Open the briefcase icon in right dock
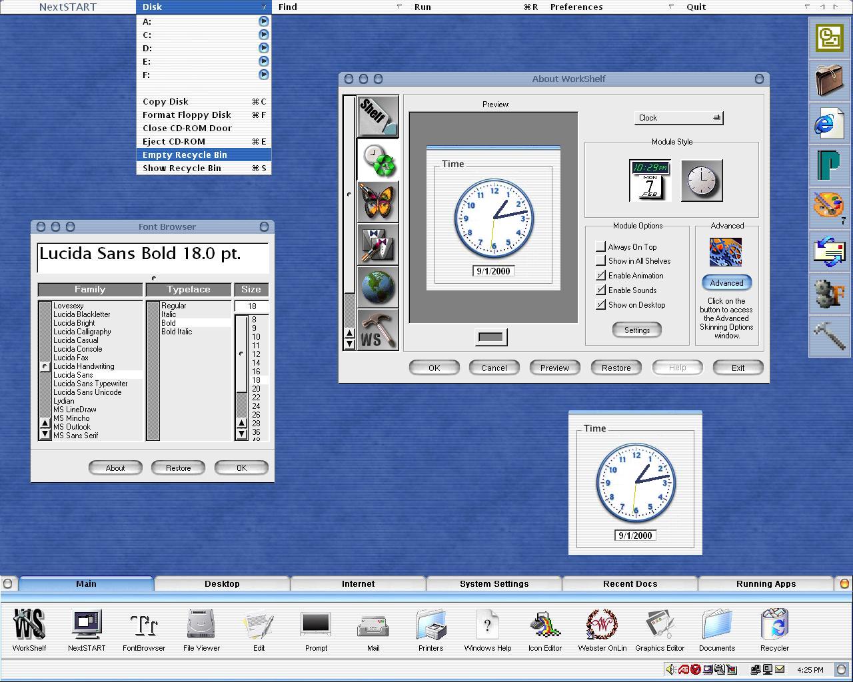The height and width of the screenshot is (682, 853). click(830, 81)
